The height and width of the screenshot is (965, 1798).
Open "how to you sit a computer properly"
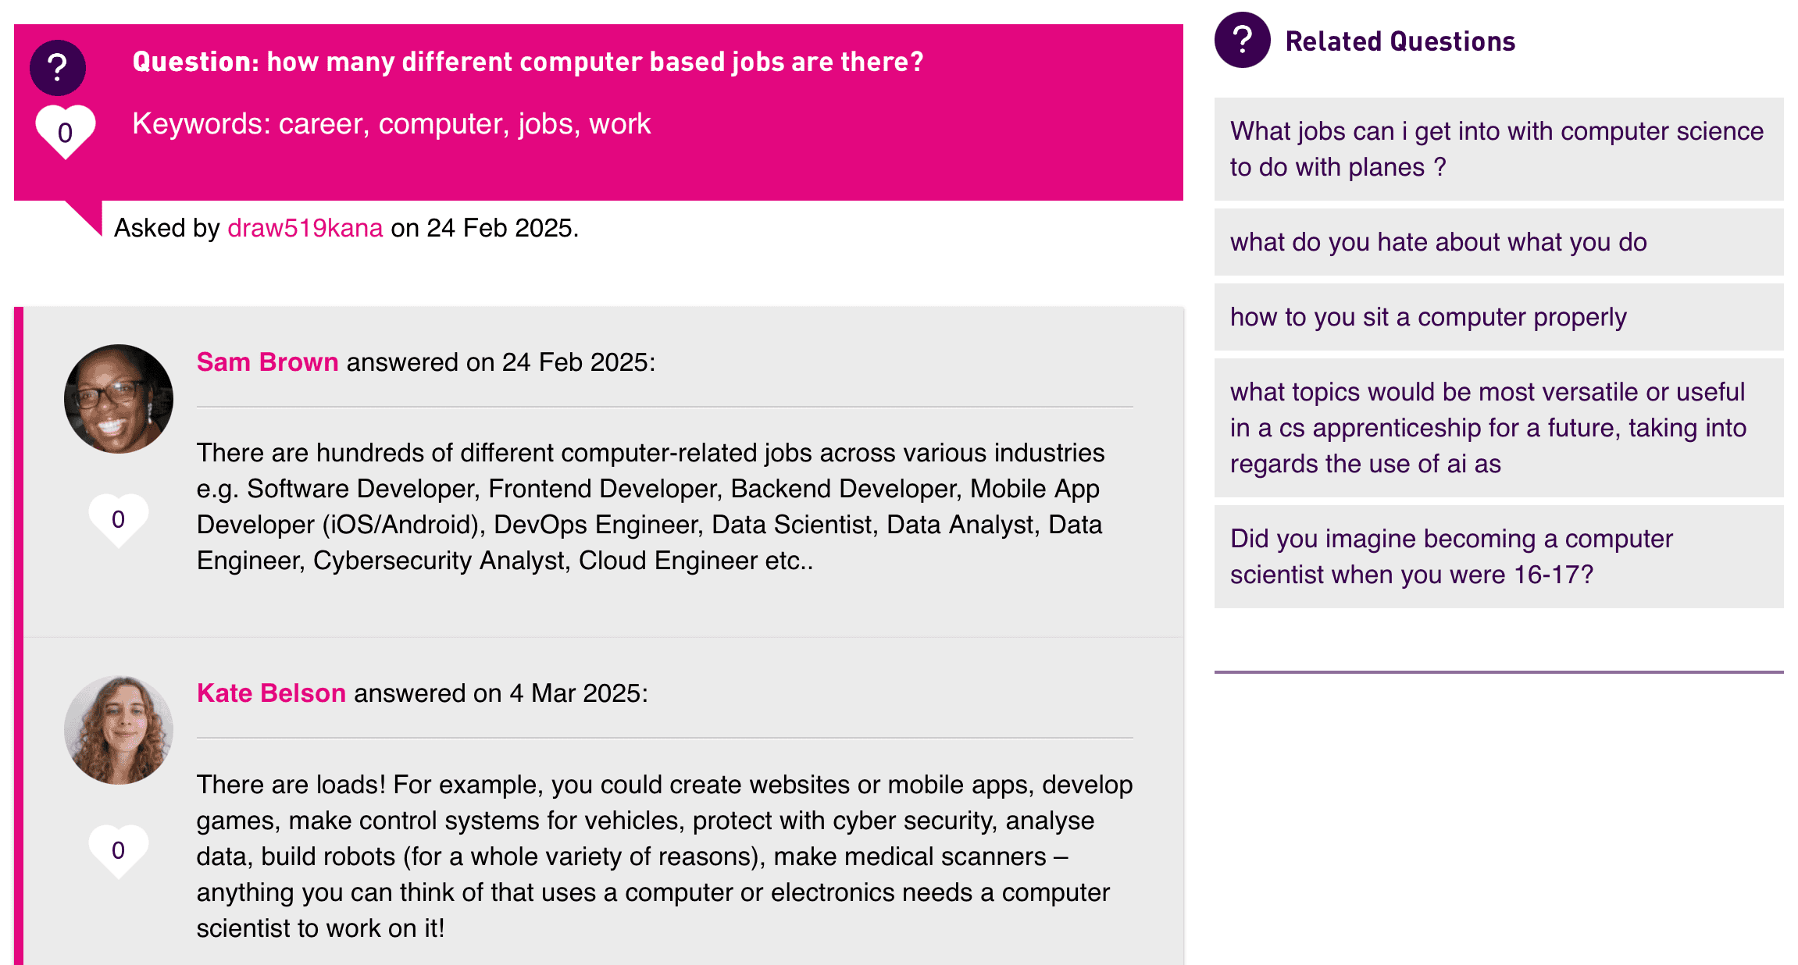[1428, 317]
